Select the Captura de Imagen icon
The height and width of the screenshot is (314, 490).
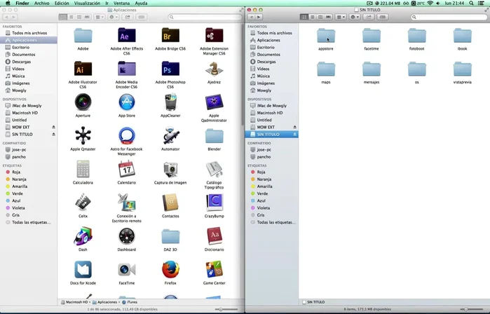tap(170, 169)
